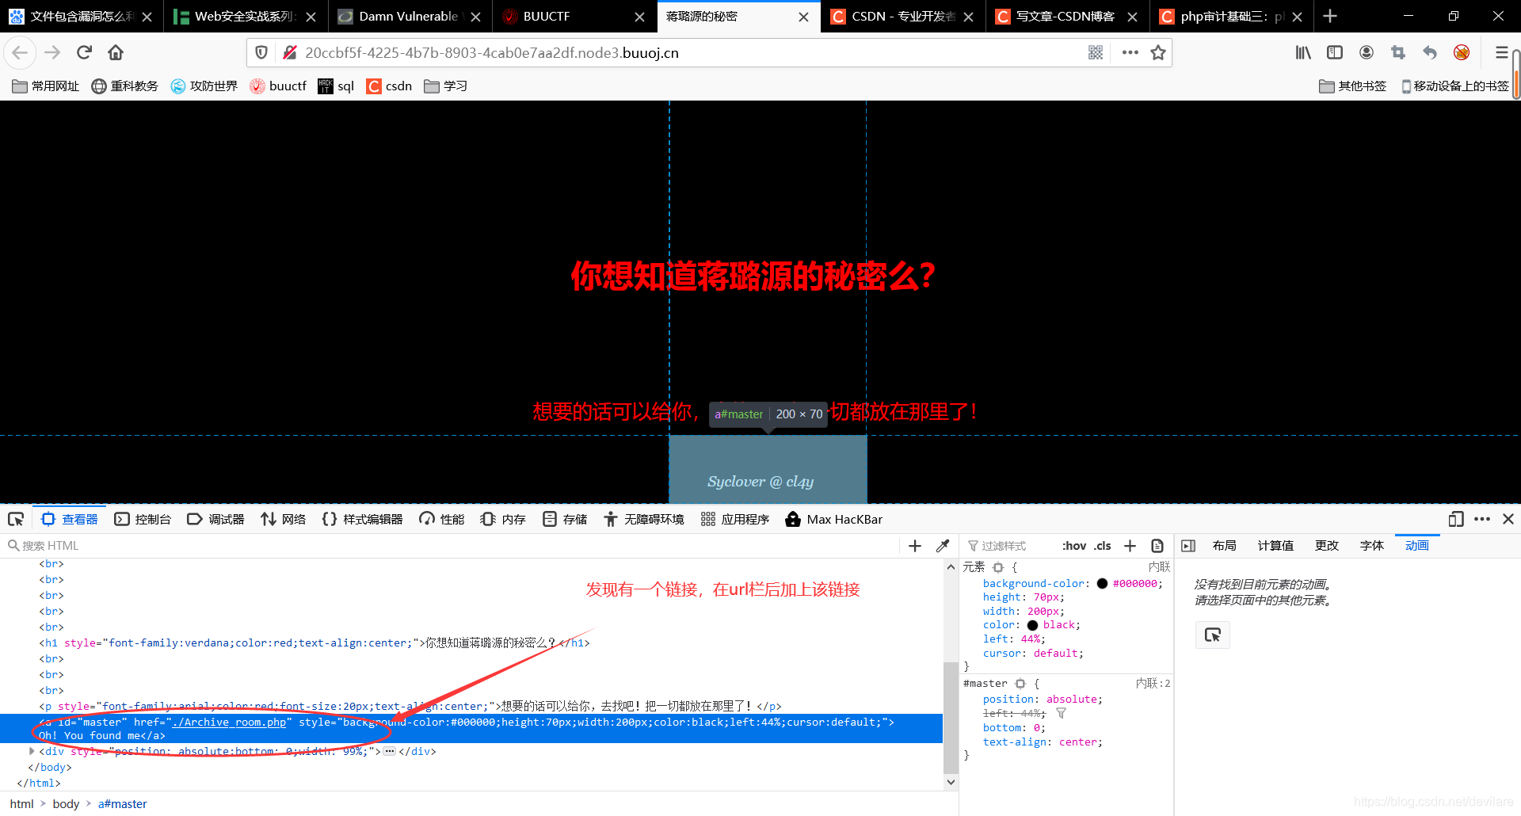Select the element picker tool in DevTools
Image resolution: width=1521 pixels, height=816 pixels.
(x=16, y=519)
